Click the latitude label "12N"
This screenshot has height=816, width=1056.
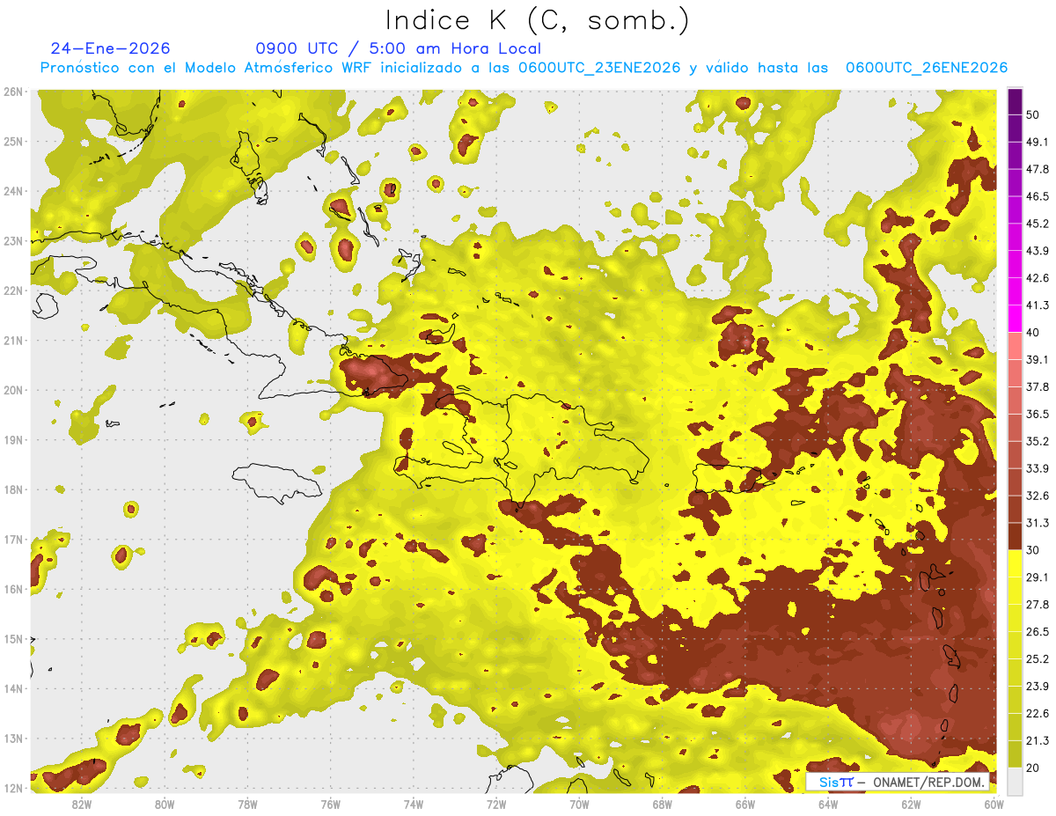click(x=13, y=788)
